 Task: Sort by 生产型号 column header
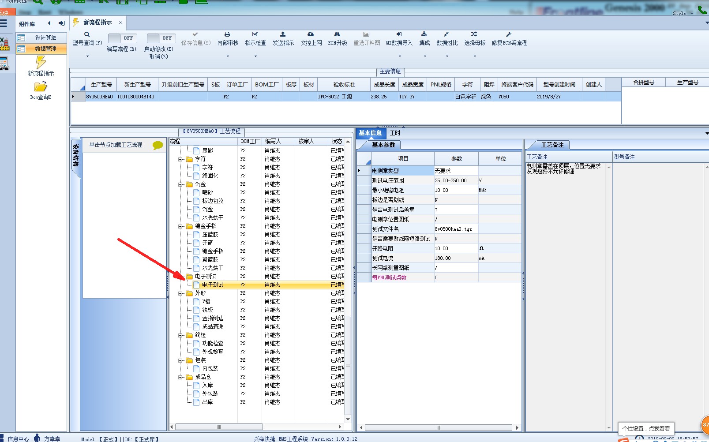pyautogui.click(x=101, y=85)
